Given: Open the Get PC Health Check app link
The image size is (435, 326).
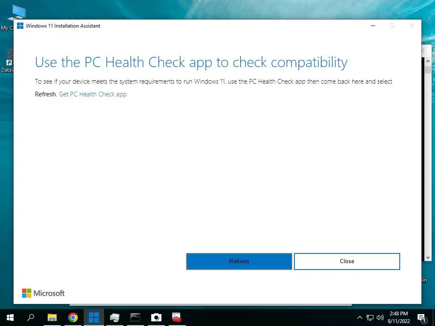Looking at the screenshot, I should [93, 94].
